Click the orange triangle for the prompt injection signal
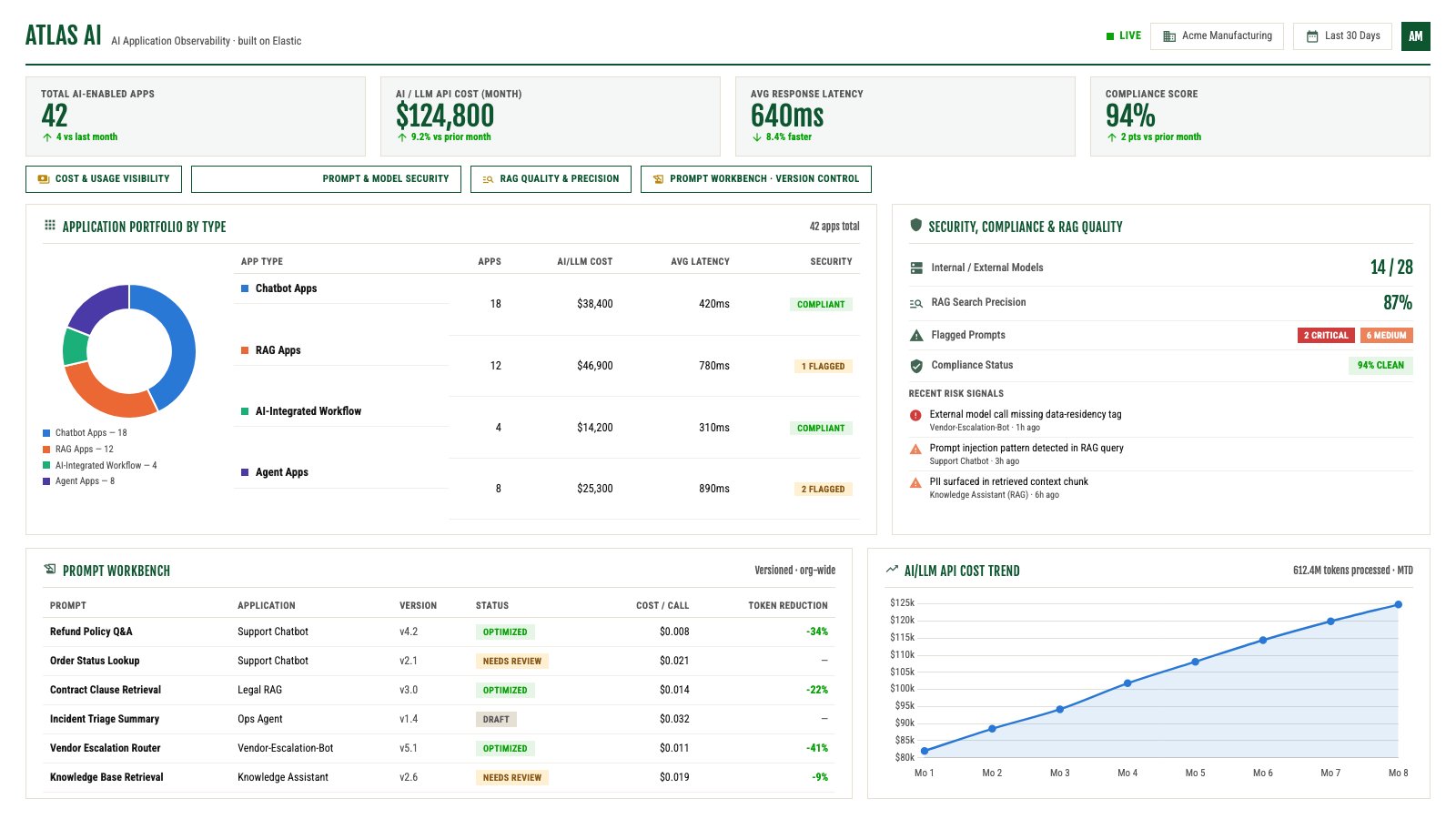The height and width of the screenshot is (819, 1456). coord(915,449)
